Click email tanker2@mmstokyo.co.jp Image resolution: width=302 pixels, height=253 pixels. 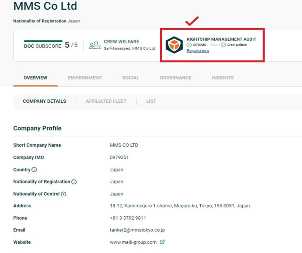pos(137,230)
